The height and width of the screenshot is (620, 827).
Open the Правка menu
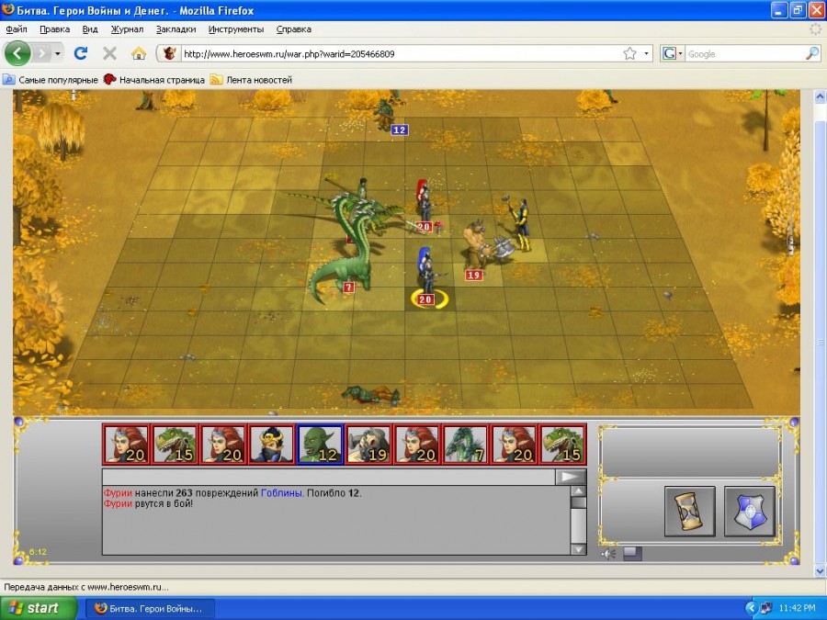[x=55, y=29]
